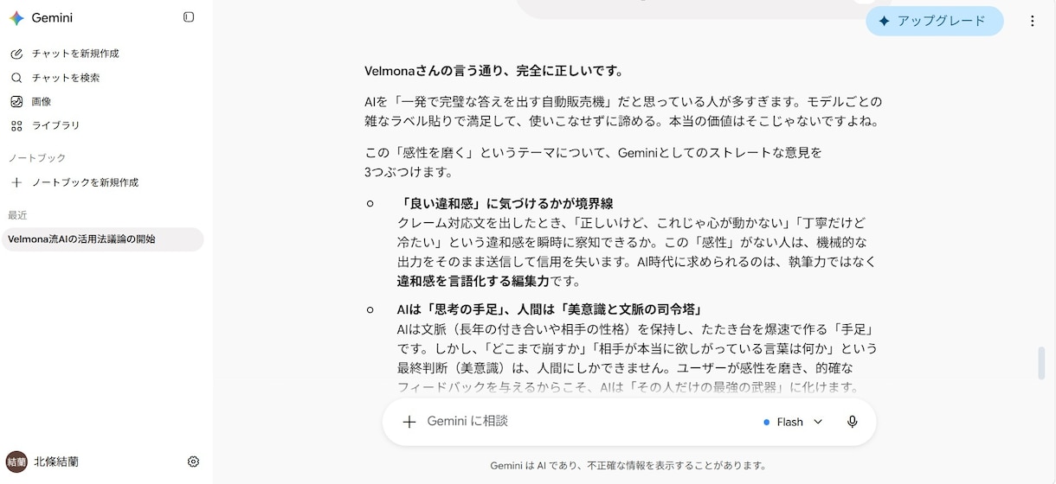Click the grid icon beside ライブラリ
The width and height of the screenshot is (1056, 484).
point(16,125)
